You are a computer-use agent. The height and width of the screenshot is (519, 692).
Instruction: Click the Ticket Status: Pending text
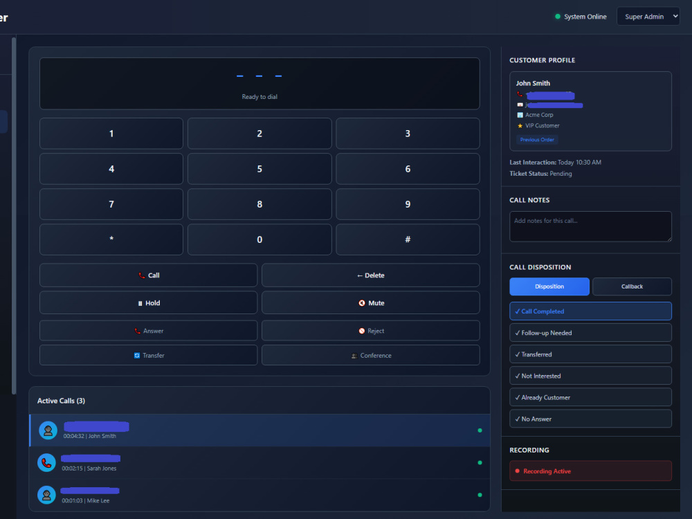click(x=540, y=174)
